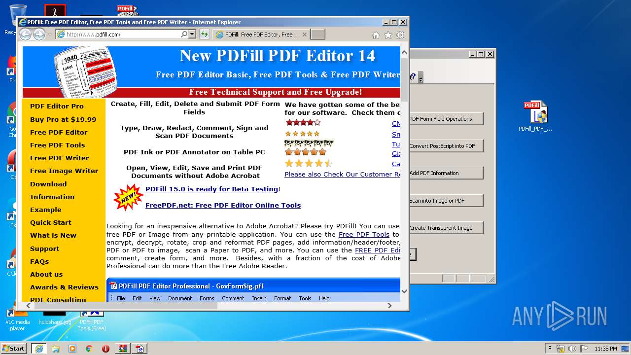Open PDF Editor Pro sidebar link
631x355 pixels.
[x=57, y=106]
